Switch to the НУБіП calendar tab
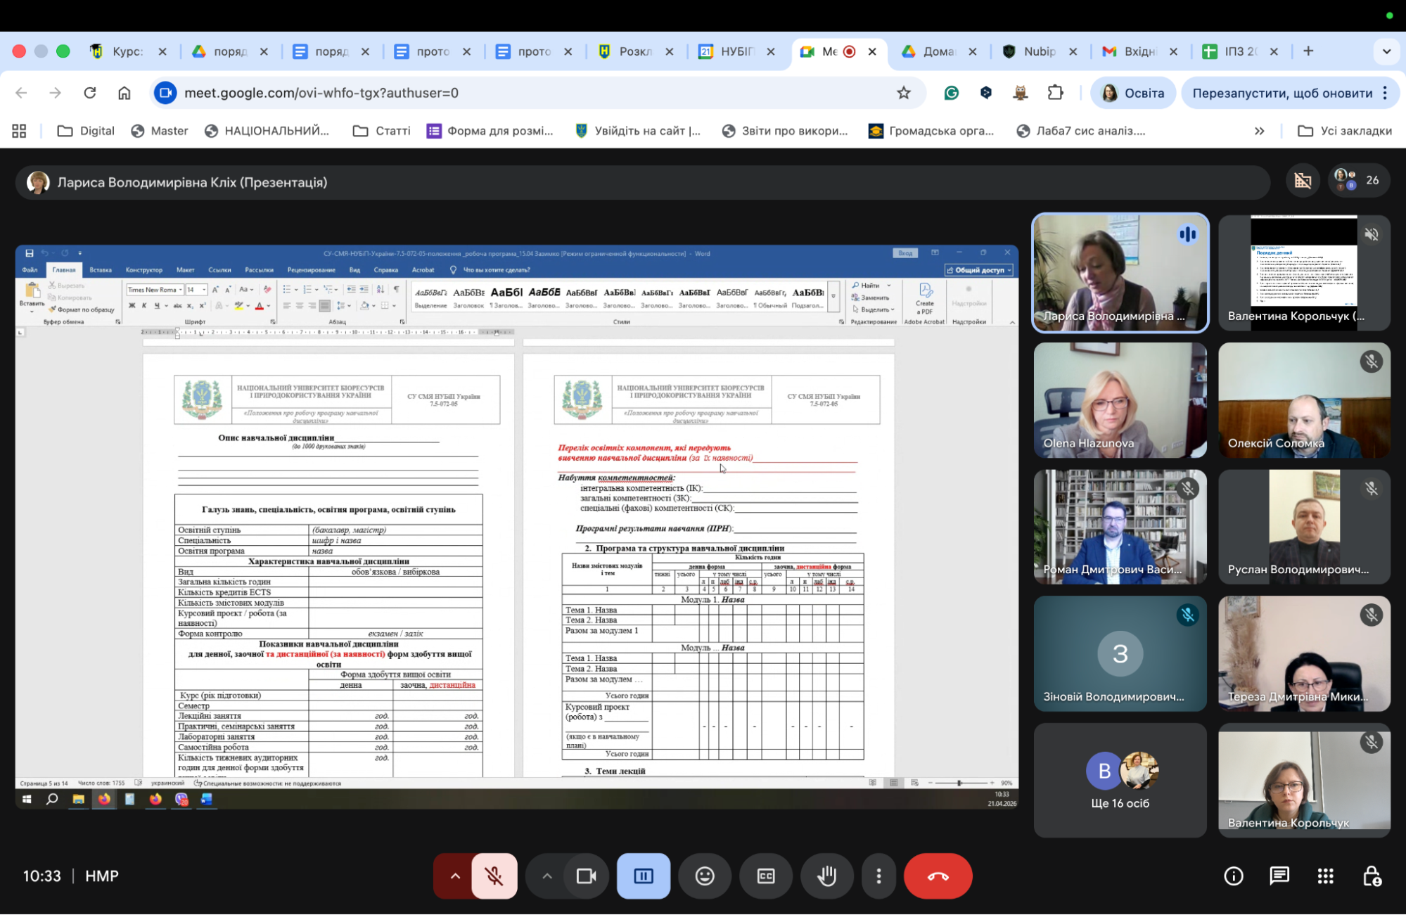 [x=735, y=51]
